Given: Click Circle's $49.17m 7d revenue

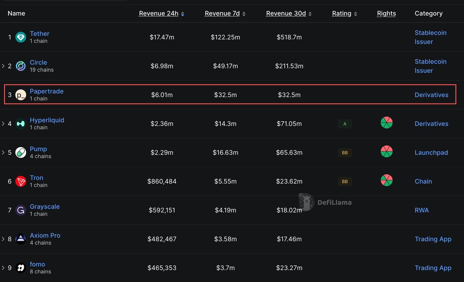Looking at the screenshot, I should 225,66.
